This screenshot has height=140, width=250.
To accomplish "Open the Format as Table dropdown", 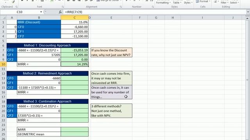I will 177,3.
